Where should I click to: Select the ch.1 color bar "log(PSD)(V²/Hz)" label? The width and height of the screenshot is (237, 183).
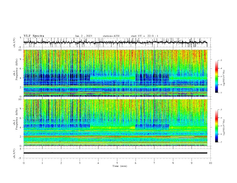point(224,78)
